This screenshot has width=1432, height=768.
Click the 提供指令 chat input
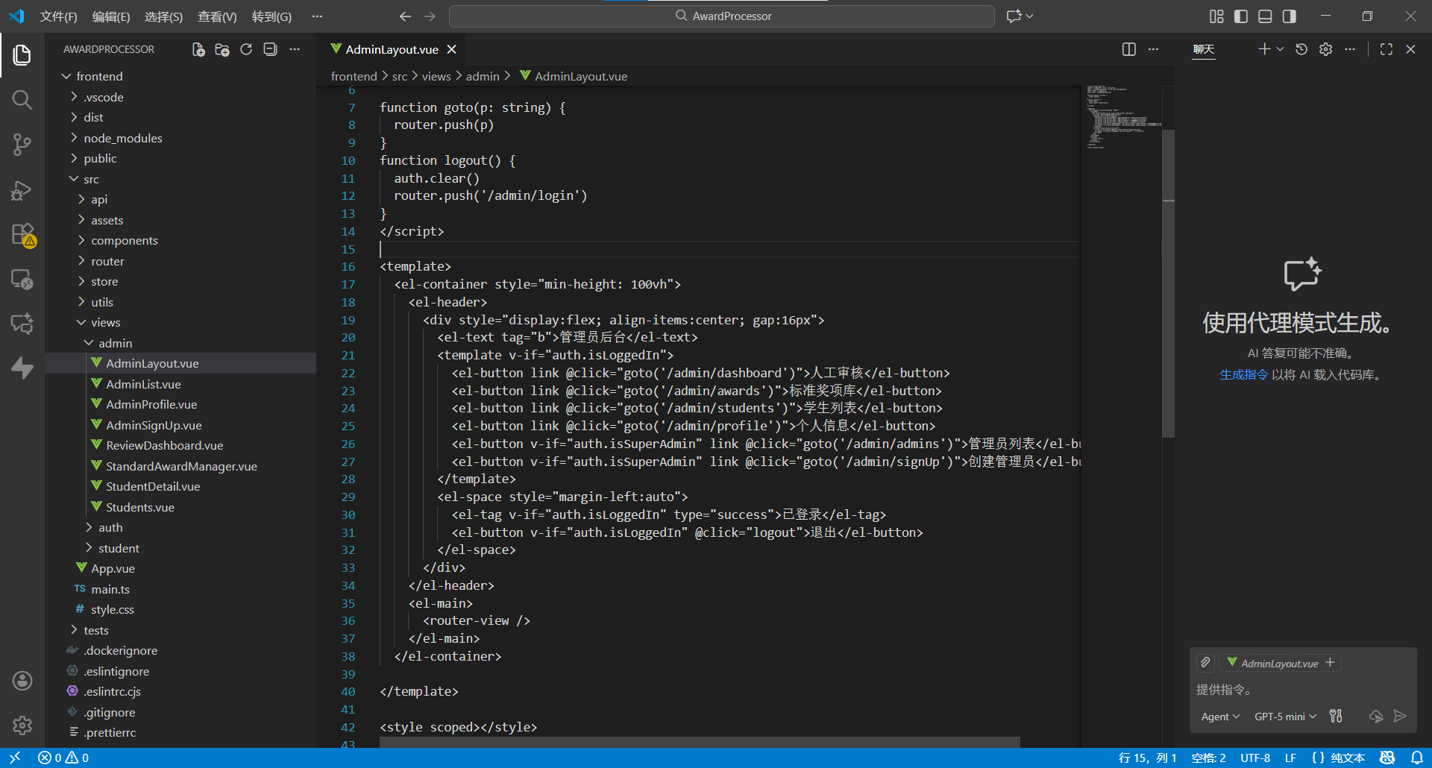1302,690
